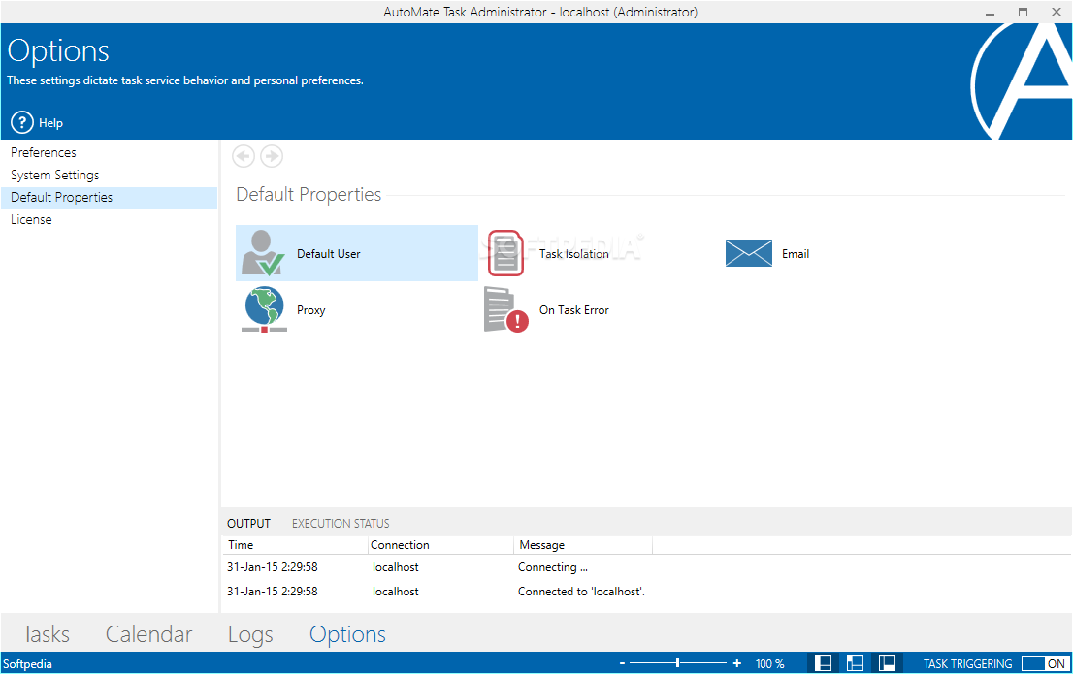Screen dimensions: 1073x674
Task: Open the OUTPUT tab
Action: pos(248,524)
